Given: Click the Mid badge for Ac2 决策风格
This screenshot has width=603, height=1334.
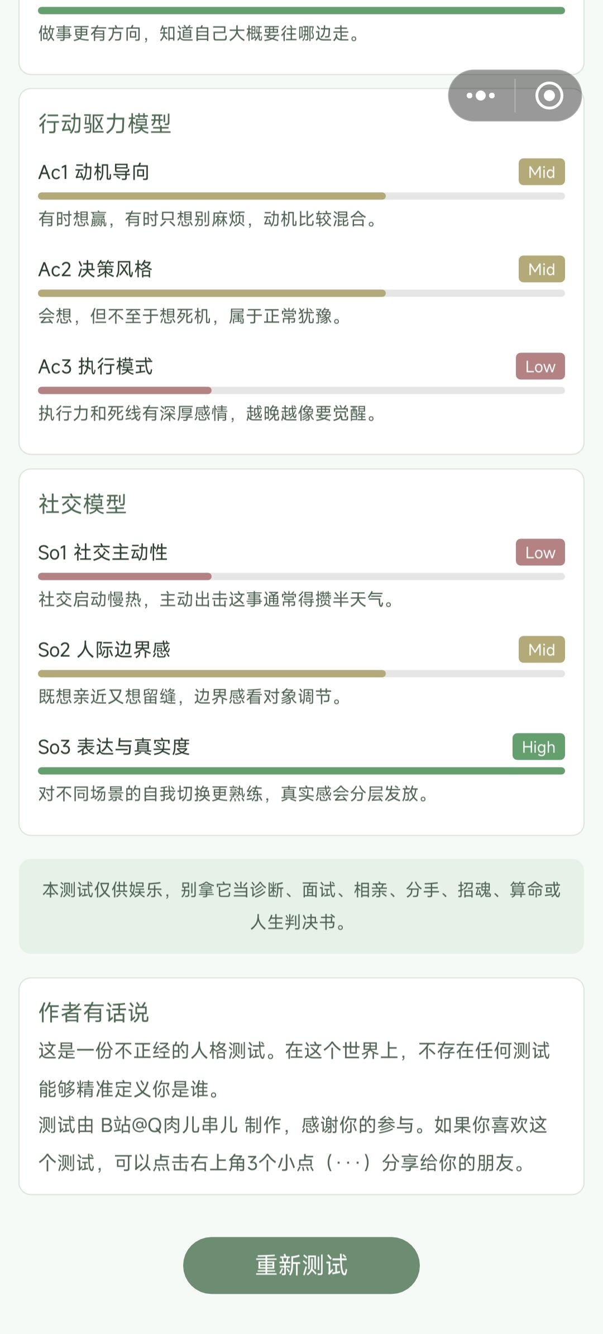Looking at the screenshot, I should tap(542, 269).
